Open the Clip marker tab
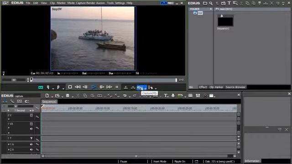This screenshot has width=292, height=164. pyautogui.click(x=216, y=87)
